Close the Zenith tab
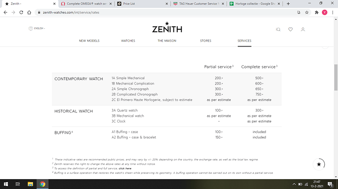Viewport: 338px width, 189px height. tap(54, 3)
